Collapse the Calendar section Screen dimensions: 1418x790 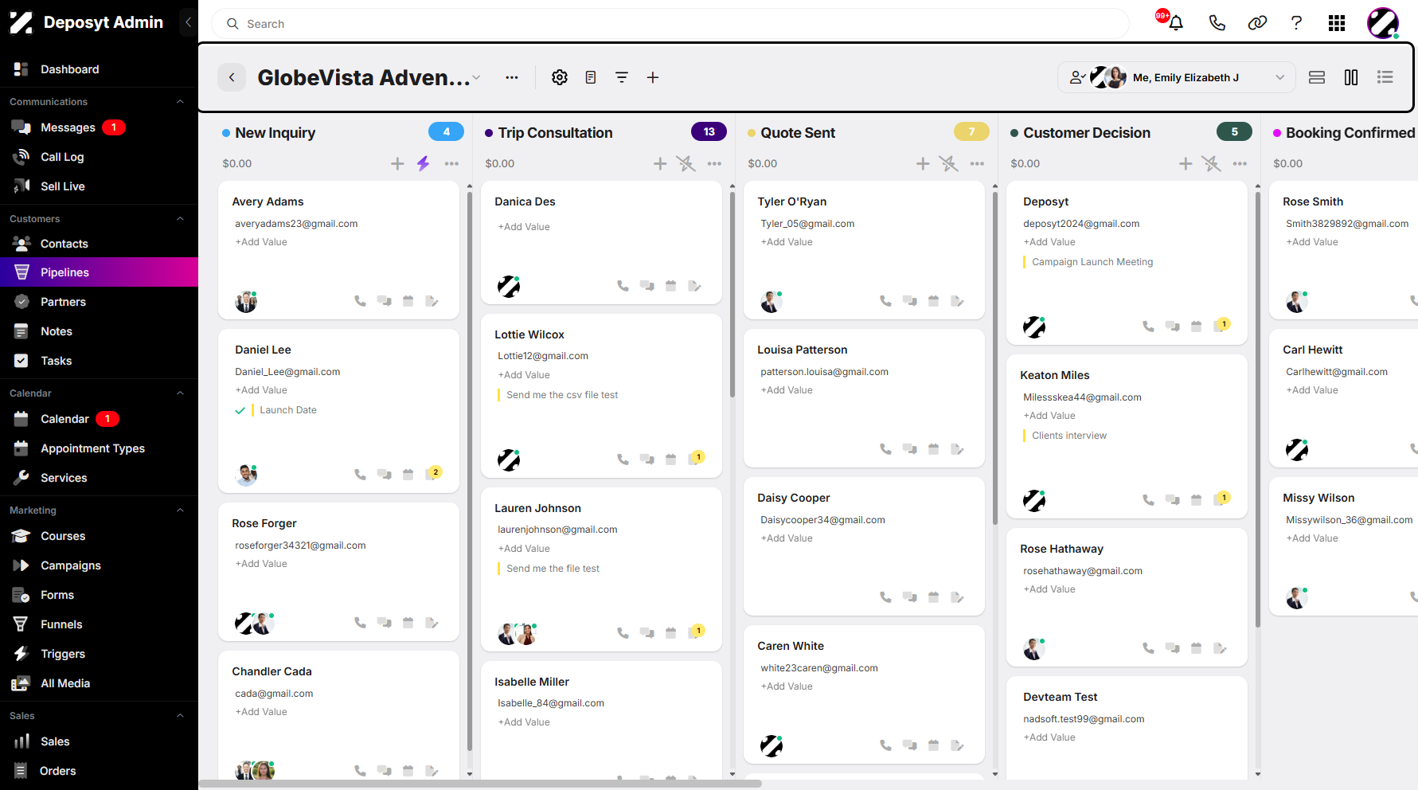180,393
